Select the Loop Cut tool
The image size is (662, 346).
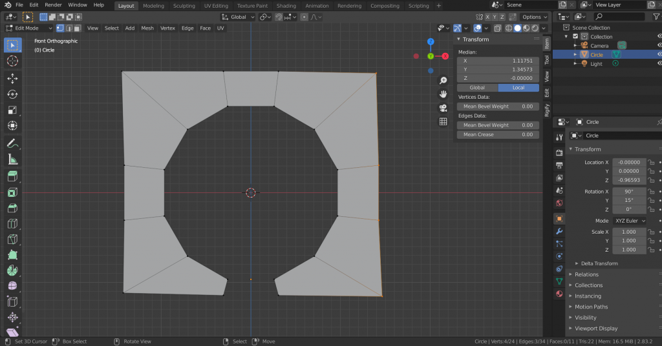[x=12, y=224]
